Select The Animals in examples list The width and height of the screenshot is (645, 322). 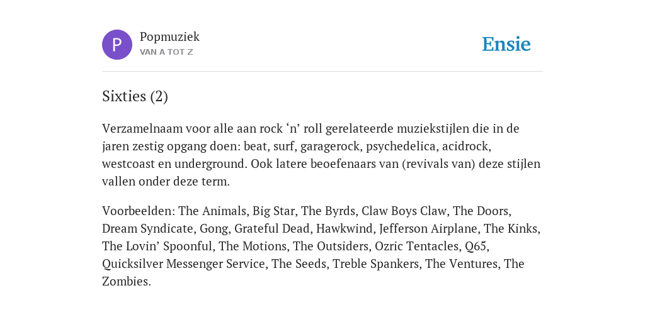click(x=212, y=211)
